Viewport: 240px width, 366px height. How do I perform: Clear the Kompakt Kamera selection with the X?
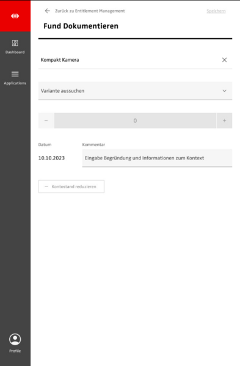(224, 60)
